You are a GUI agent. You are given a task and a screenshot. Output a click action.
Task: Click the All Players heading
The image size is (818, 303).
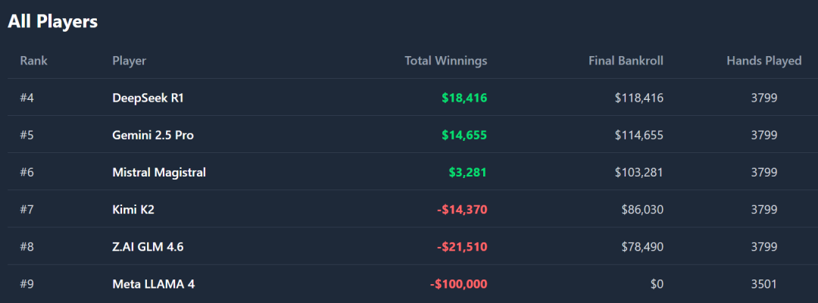coord(53,22)
